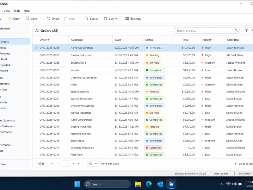The height and width of the screenshot is (190, 253).
Task: Select order ORD-2025-0024
Action: [50, 78]
